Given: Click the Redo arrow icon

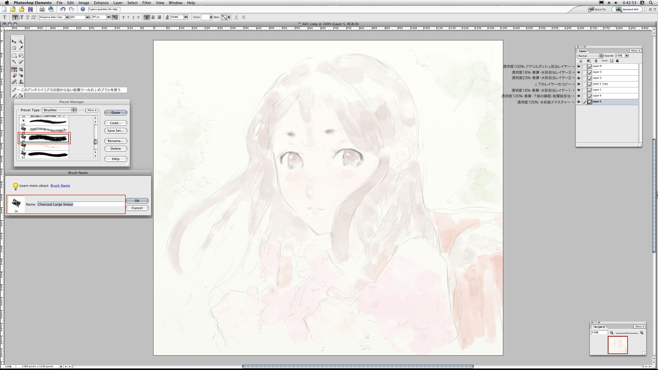Looking at the screenshot, I should [x=71, y=9].
